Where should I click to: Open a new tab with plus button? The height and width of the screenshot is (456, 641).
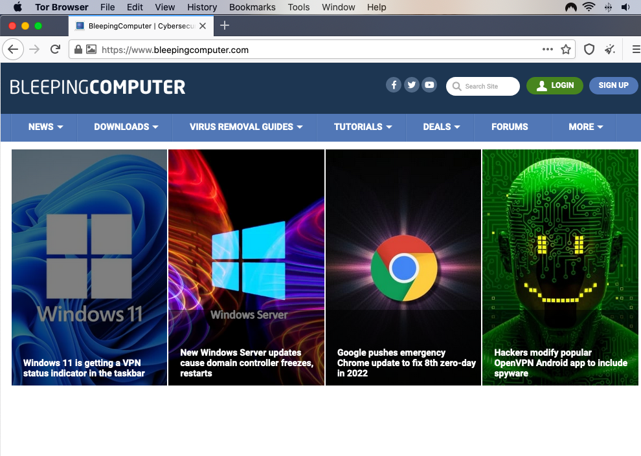point(225,26)
